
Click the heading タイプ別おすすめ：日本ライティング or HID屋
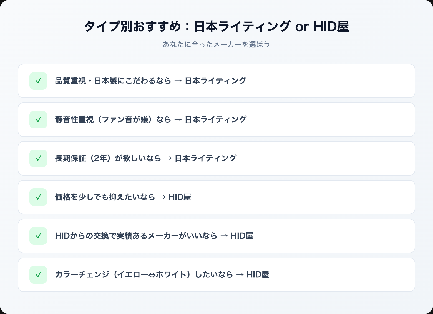click(216, 27)
